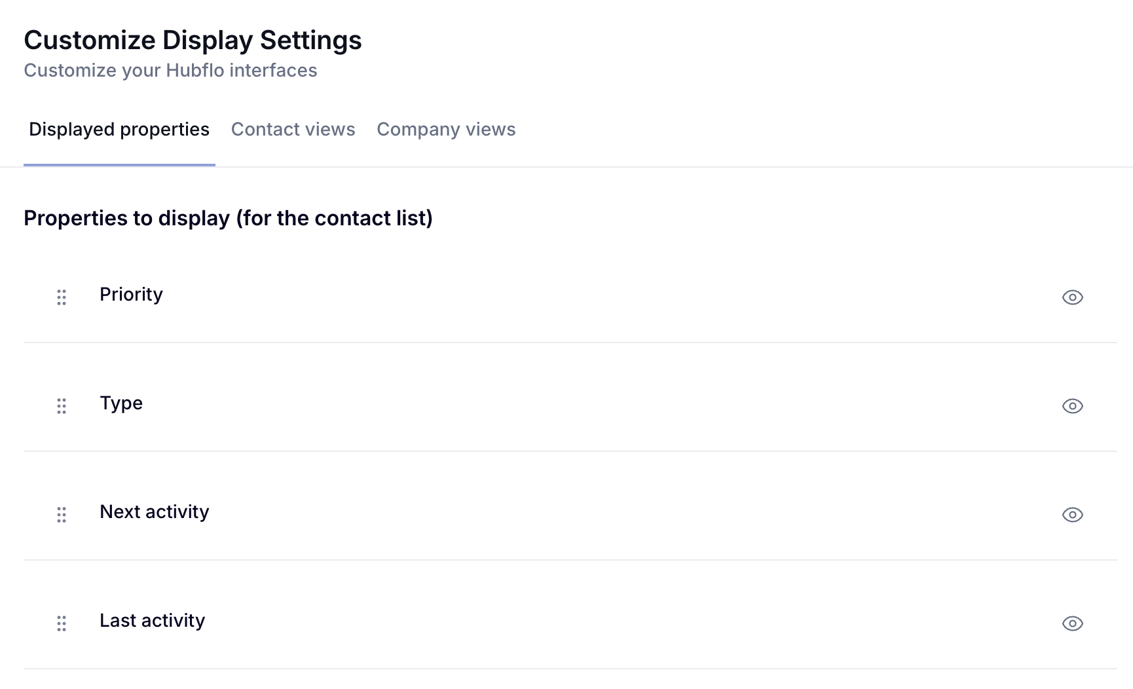The image size is (1133, 689).
Task: Click the Properties to display section heading
Action: pos(228,218)
